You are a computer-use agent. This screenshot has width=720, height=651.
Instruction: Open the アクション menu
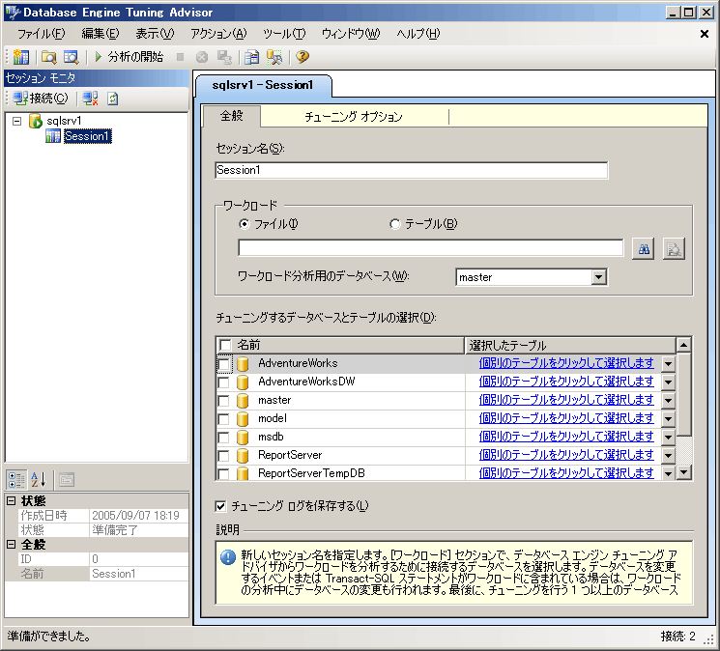[217, 34]
